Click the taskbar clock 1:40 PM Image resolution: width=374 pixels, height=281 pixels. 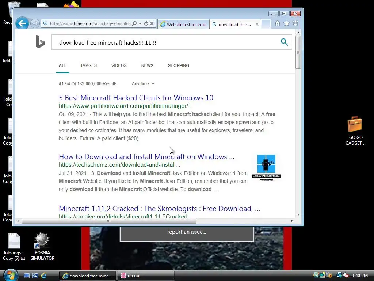[x=360, y=276]
